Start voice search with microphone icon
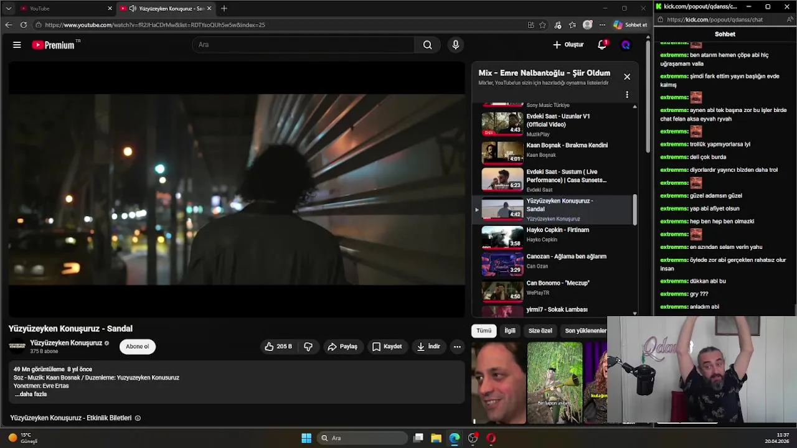 [456, 45]
